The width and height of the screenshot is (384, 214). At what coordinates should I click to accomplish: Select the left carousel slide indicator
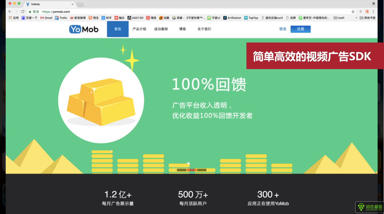click(x=182, y=170)
